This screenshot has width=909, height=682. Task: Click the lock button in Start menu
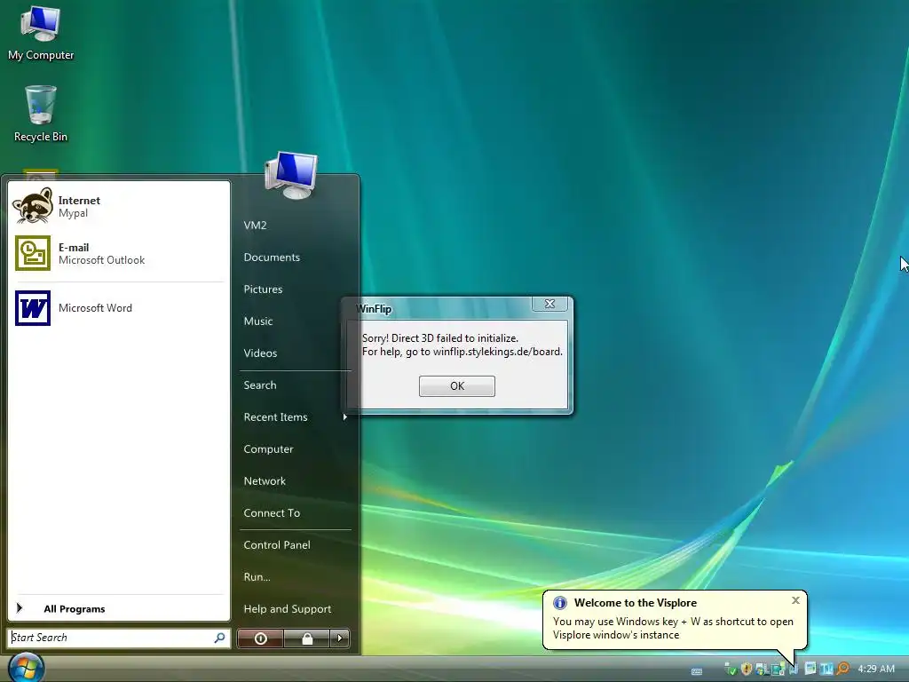coord(306,638)
